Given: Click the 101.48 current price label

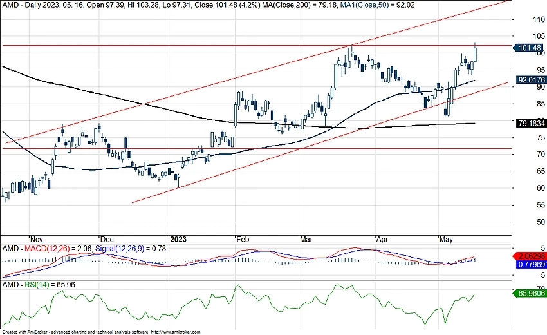Looking at the screenshot, I should point(529,48).
